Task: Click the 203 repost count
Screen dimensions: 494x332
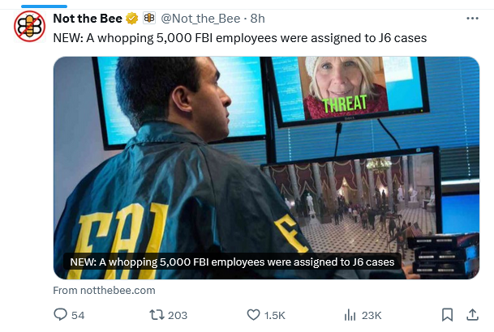Action: coord(177,315)
